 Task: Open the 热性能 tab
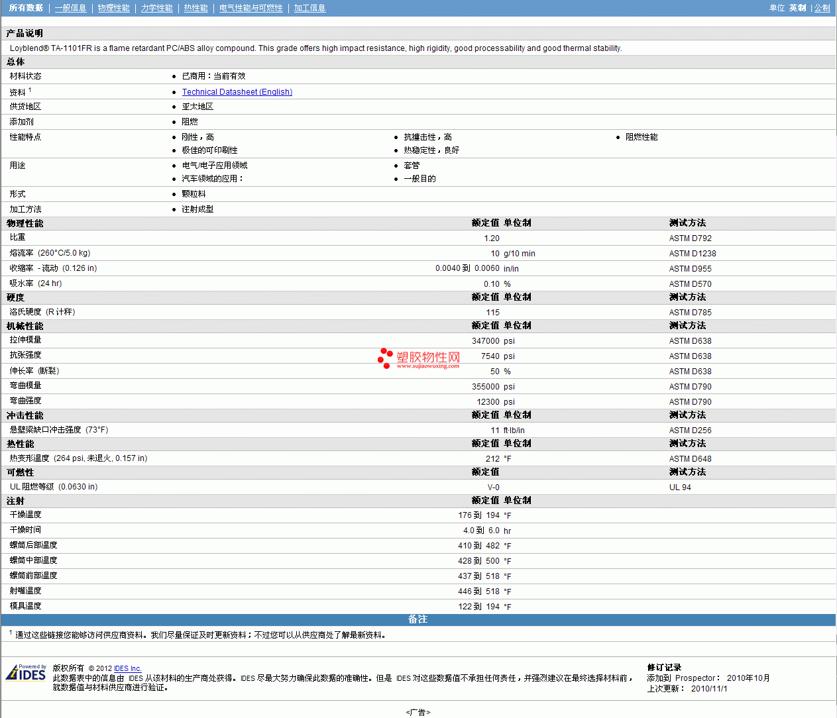[196, 8]
